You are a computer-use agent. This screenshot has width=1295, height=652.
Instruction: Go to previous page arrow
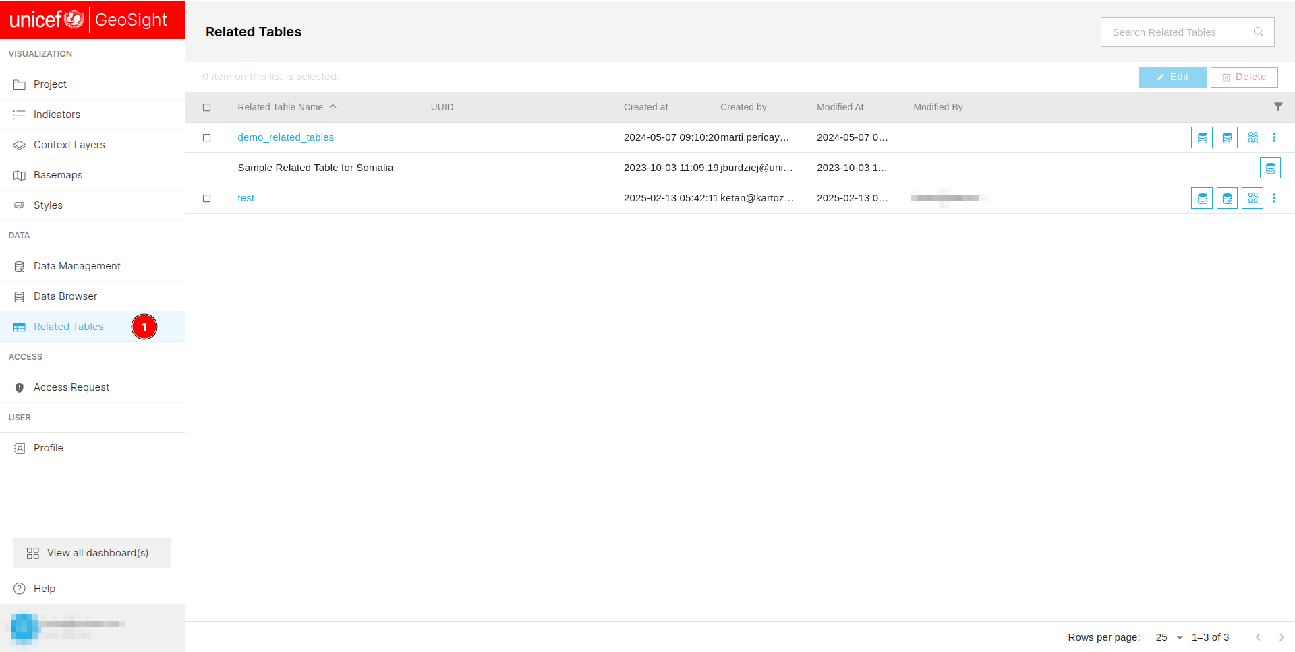(x=1258, y=637)
